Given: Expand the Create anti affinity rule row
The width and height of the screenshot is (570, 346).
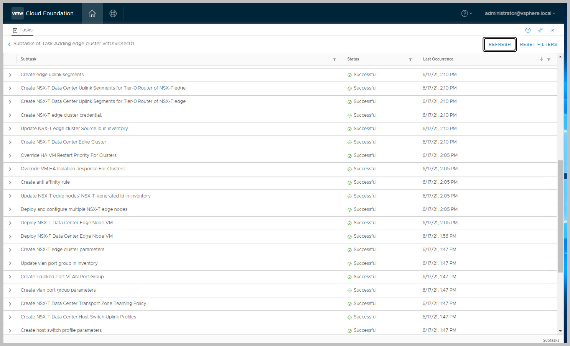Looking at the screenshot, I should 10,183.
